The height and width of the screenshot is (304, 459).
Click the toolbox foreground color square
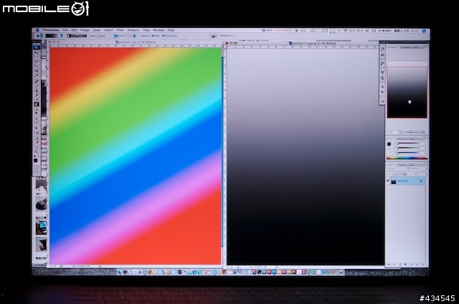[x=36, y=160]
